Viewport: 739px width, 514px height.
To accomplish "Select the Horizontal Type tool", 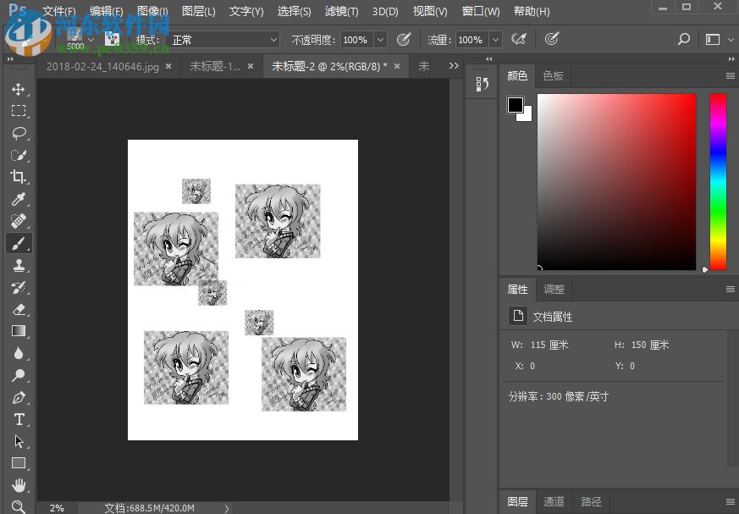I will 19,419.
